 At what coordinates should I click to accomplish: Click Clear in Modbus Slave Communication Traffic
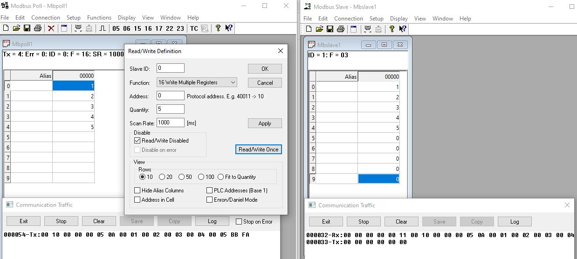point(402,222)
